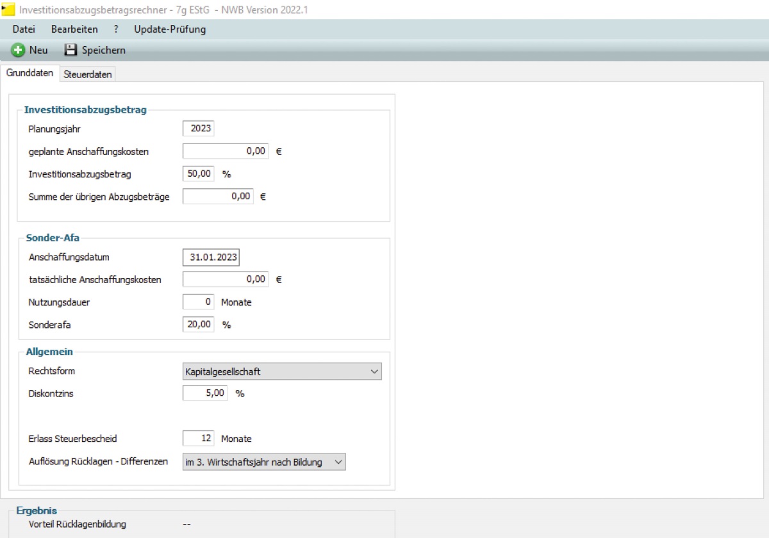
Task: Click the green Neu plus icon
Action: (x=18, y=50)
